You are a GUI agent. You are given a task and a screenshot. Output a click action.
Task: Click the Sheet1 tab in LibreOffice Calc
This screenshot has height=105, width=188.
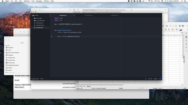[x=89, y=86]
